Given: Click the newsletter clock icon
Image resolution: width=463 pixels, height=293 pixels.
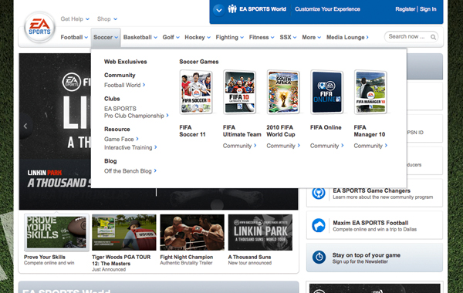Looking at the screenshot, I should pyautogui.click(x=319, y=258).
